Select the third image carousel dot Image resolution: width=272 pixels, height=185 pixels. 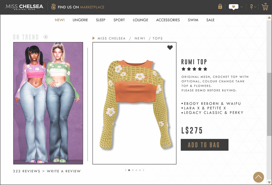coord(136,170)
